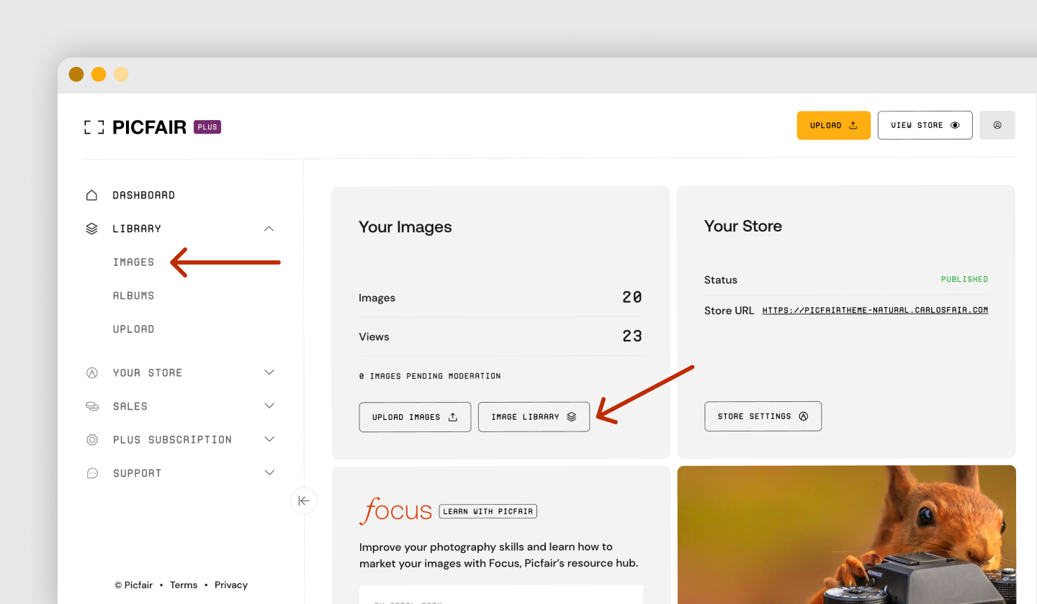Open Albums under Library
This screenshot has width=1037, height=604.
click(x=133, y=296)
